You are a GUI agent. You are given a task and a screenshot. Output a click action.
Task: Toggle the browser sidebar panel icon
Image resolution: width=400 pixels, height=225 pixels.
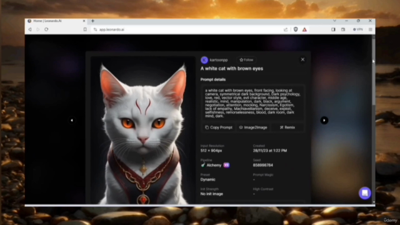coord(333,29)
